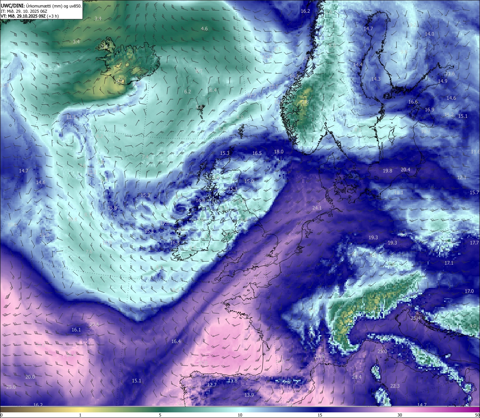Click the color scale tick labeled 5
Image resolution: width=480 pixels, height=418 pixels.
(160, 415)
